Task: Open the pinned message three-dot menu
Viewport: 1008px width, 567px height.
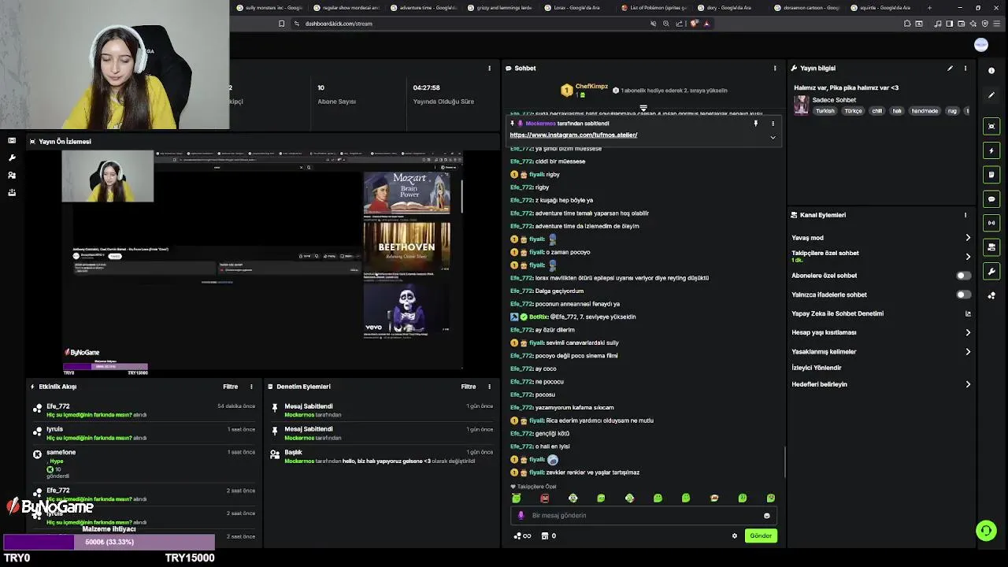Action: pyautogui.click(x=773, y=124)
